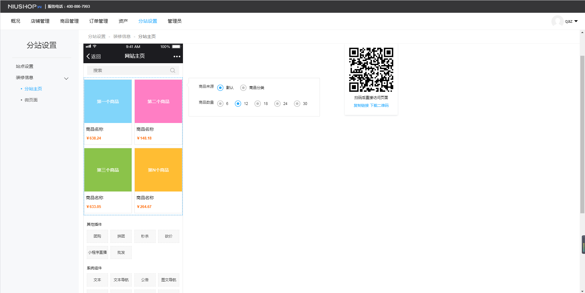Open the qaz account dropdown arrow

(576, 21)
